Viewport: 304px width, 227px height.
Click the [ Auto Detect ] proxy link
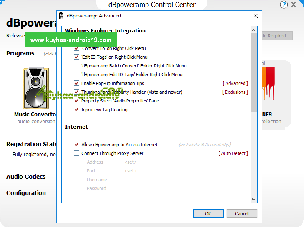click(233, 153)
